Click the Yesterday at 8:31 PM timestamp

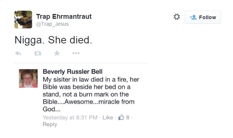coord(70,117)
